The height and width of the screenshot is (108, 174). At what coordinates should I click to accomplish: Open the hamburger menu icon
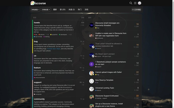tap(135, 3)
